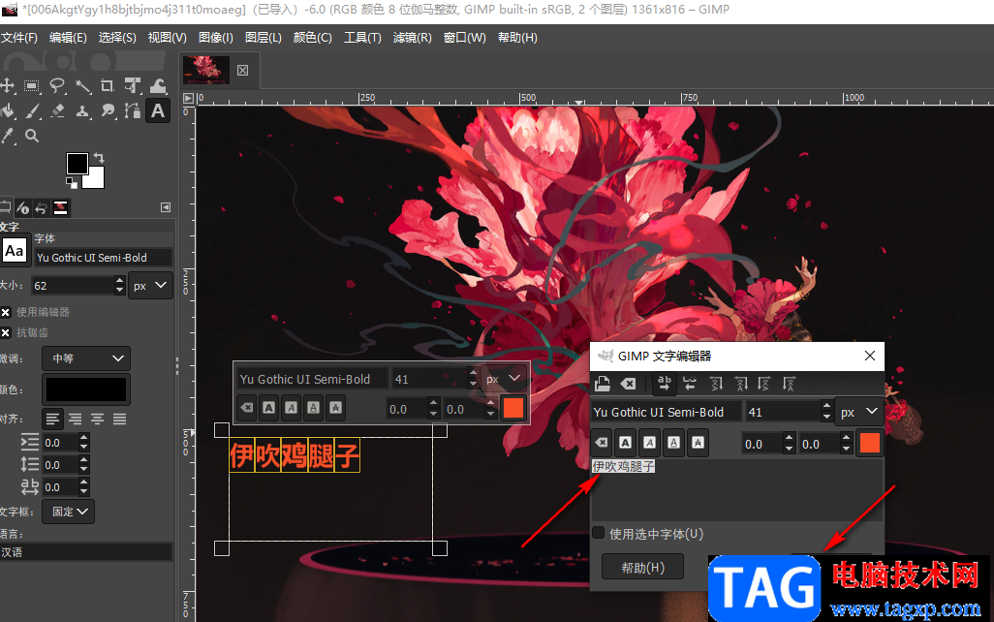The image size is (994, 622).
Task: Click the bold button in on-canvas toolbar
Action: tap(268, 408)
